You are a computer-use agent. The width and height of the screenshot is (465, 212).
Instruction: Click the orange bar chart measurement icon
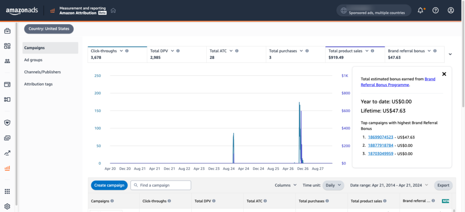(x=7, y=168)
